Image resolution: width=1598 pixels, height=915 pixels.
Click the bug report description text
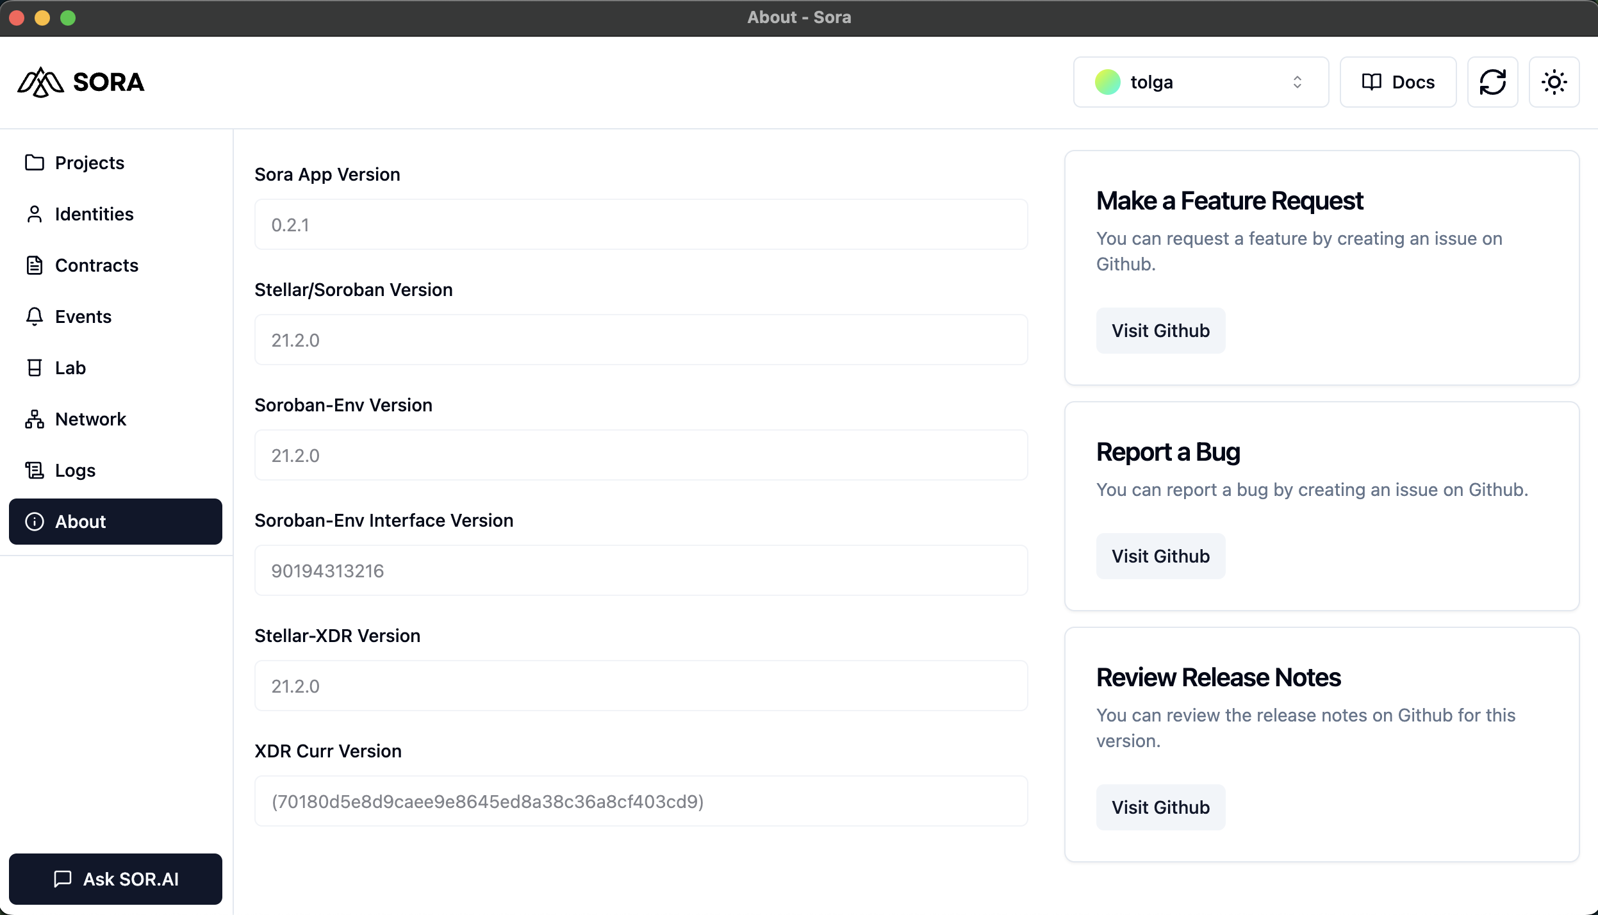[1312, 490]
